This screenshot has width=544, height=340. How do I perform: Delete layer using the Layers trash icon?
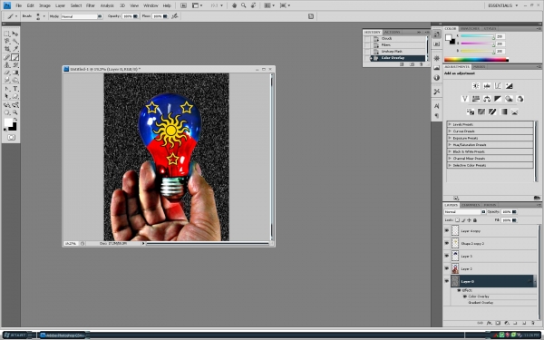(x=533, y=323)
